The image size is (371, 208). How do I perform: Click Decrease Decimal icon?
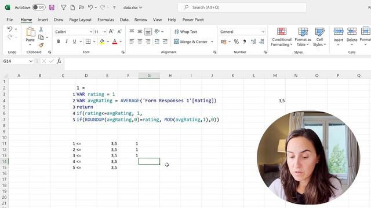(261, 42)
